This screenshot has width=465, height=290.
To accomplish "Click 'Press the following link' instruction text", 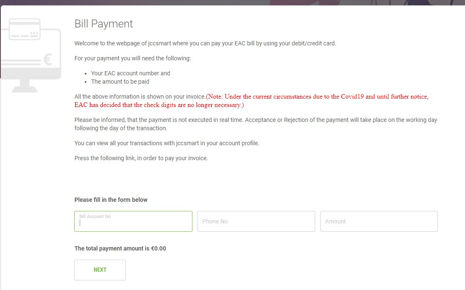I will point(141,158).
